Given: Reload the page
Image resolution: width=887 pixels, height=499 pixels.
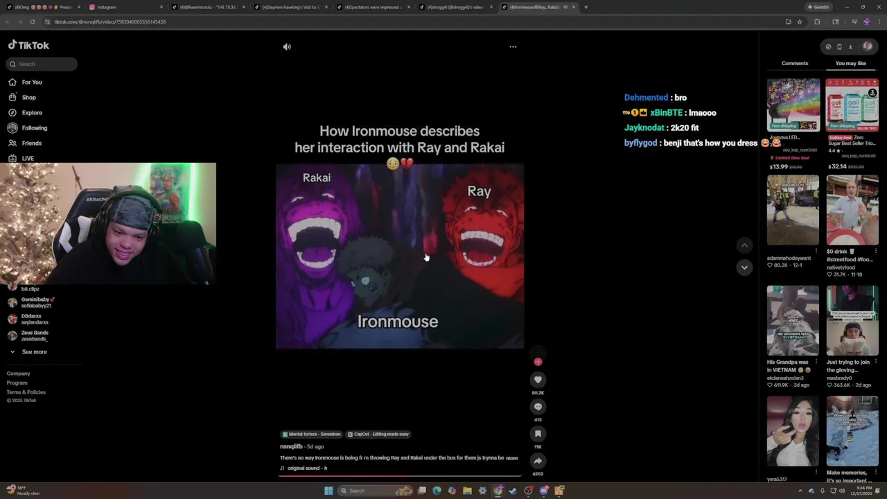Looking at the screenshot, I should 32,22.
